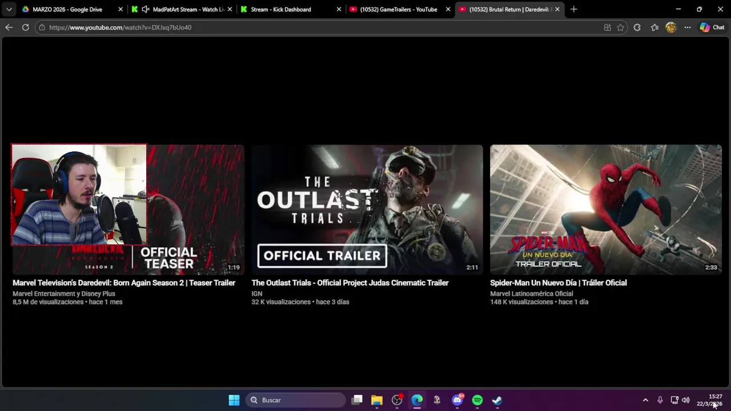Switch to GameTrailers - YouTube tab

point(399,9)
